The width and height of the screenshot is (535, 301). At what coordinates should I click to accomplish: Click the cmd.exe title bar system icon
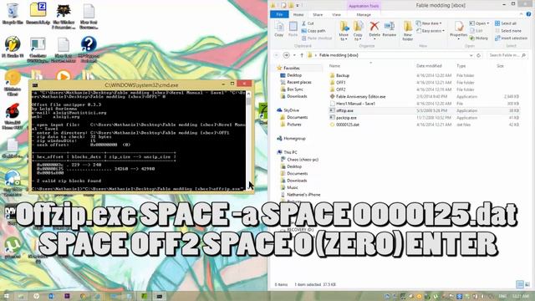pos(35,85)
